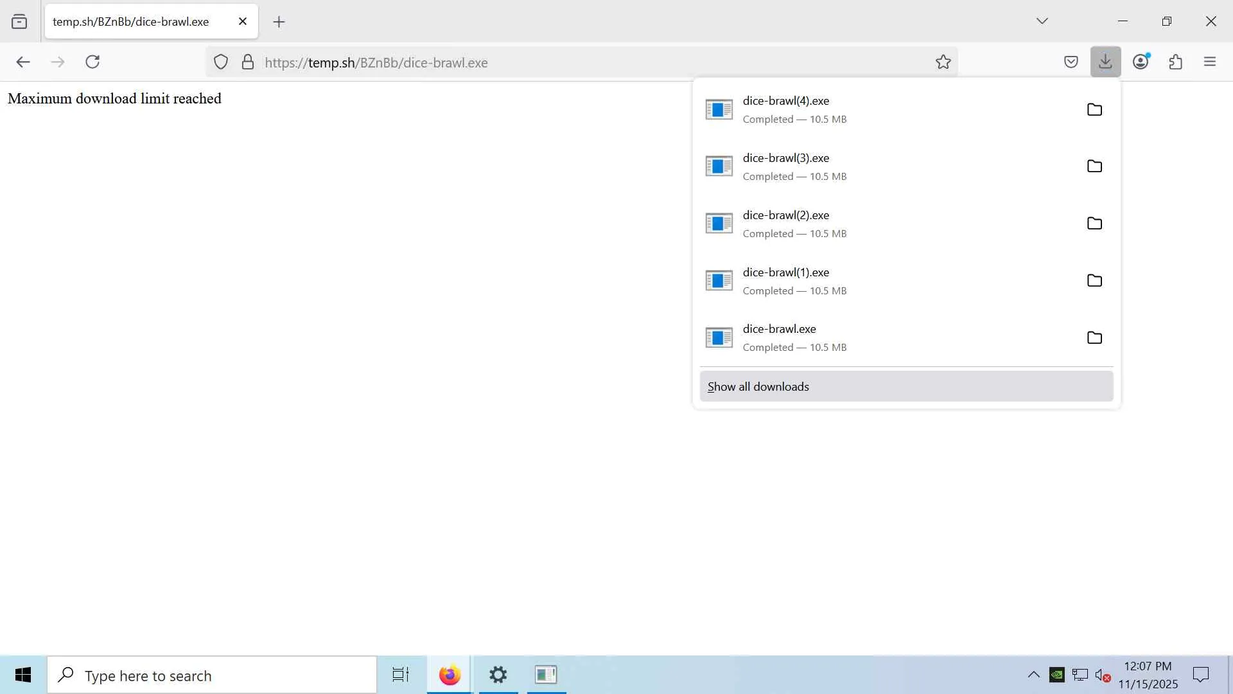View site info via padlock icon
Screen dimensions: 1233x694
[x=248, y=62]
